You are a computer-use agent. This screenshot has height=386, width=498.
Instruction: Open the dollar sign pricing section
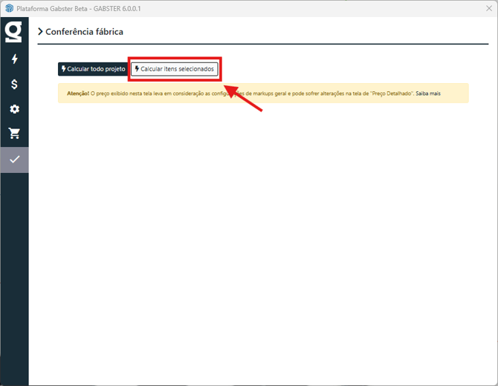(14, 84)
